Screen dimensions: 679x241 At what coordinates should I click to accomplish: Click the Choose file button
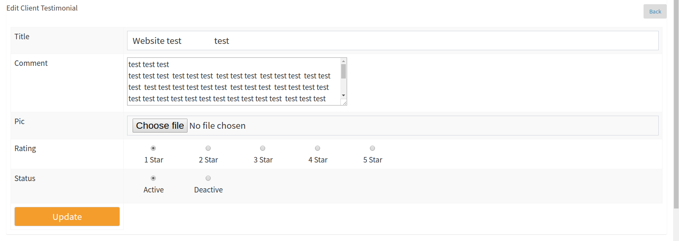point(160,126)
